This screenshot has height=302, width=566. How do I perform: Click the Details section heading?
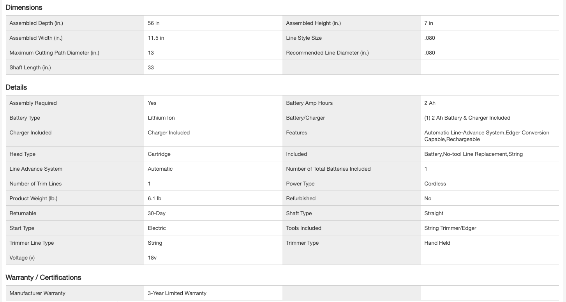(16, 87)
